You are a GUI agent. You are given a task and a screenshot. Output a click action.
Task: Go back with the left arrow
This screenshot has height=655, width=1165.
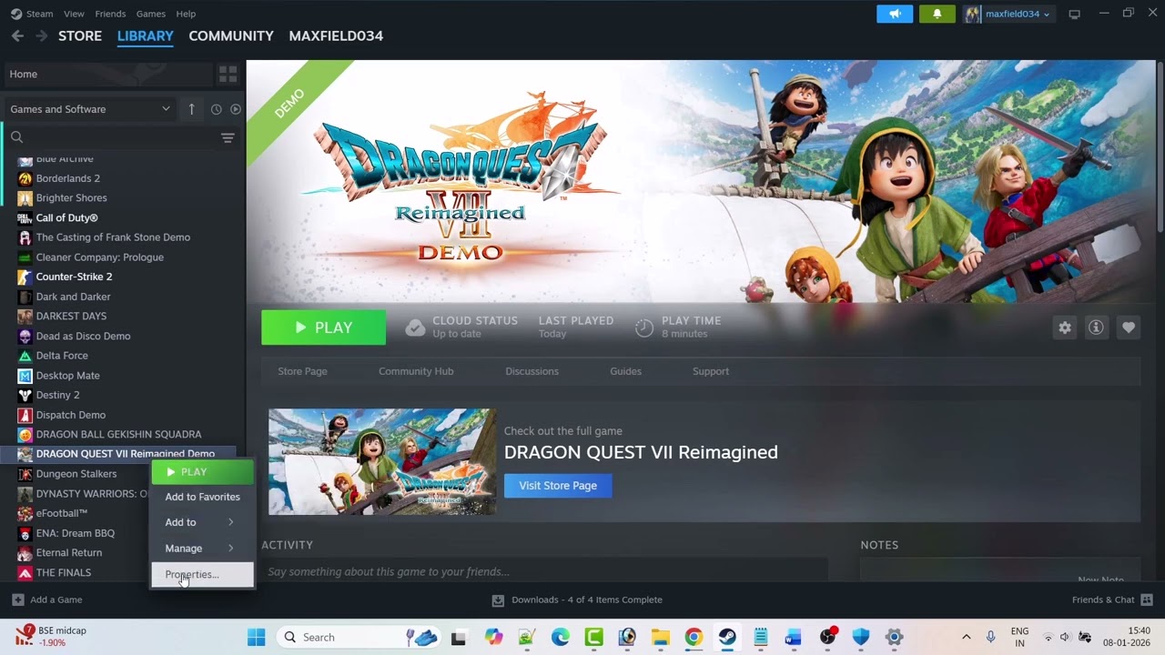point(17,35)
